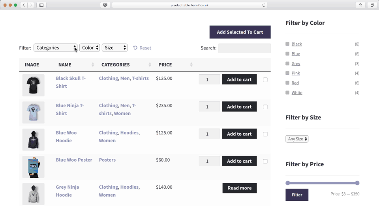Expand the Color filter dropdown

click(90, 48)
